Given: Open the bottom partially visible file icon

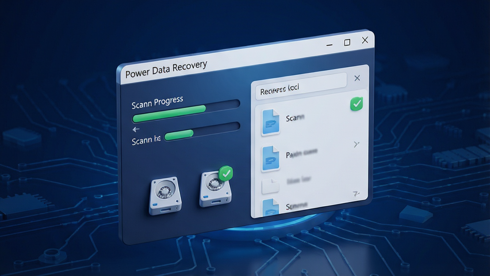Looking at the screenshot, I should 271,207.
